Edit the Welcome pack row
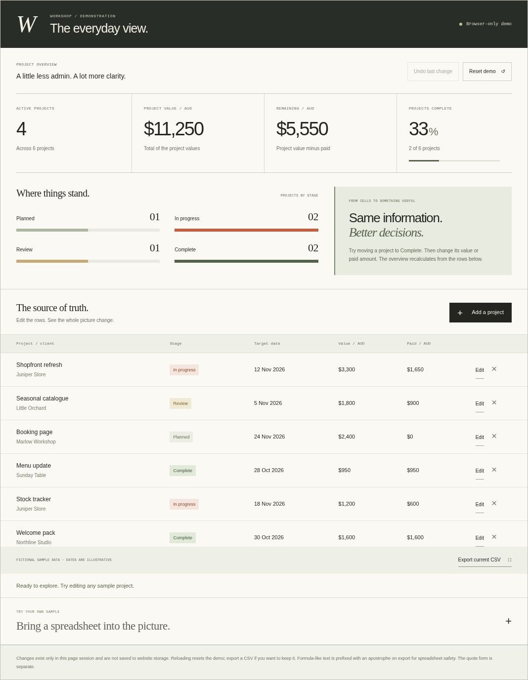The height and width of the screenshot is (680, 528). pos(480,538)
